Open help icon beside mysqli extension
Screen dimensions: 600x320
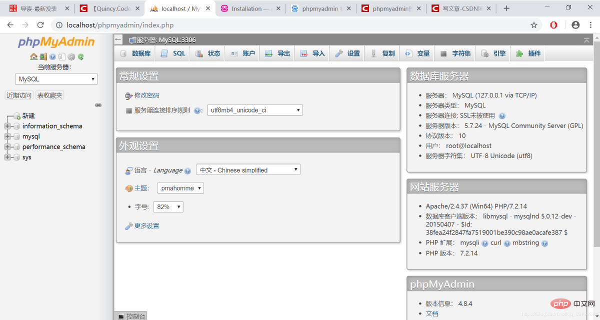tap(484, 243)
